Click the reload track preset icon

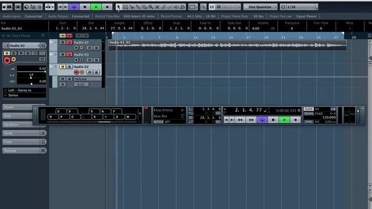click(43, 35)
